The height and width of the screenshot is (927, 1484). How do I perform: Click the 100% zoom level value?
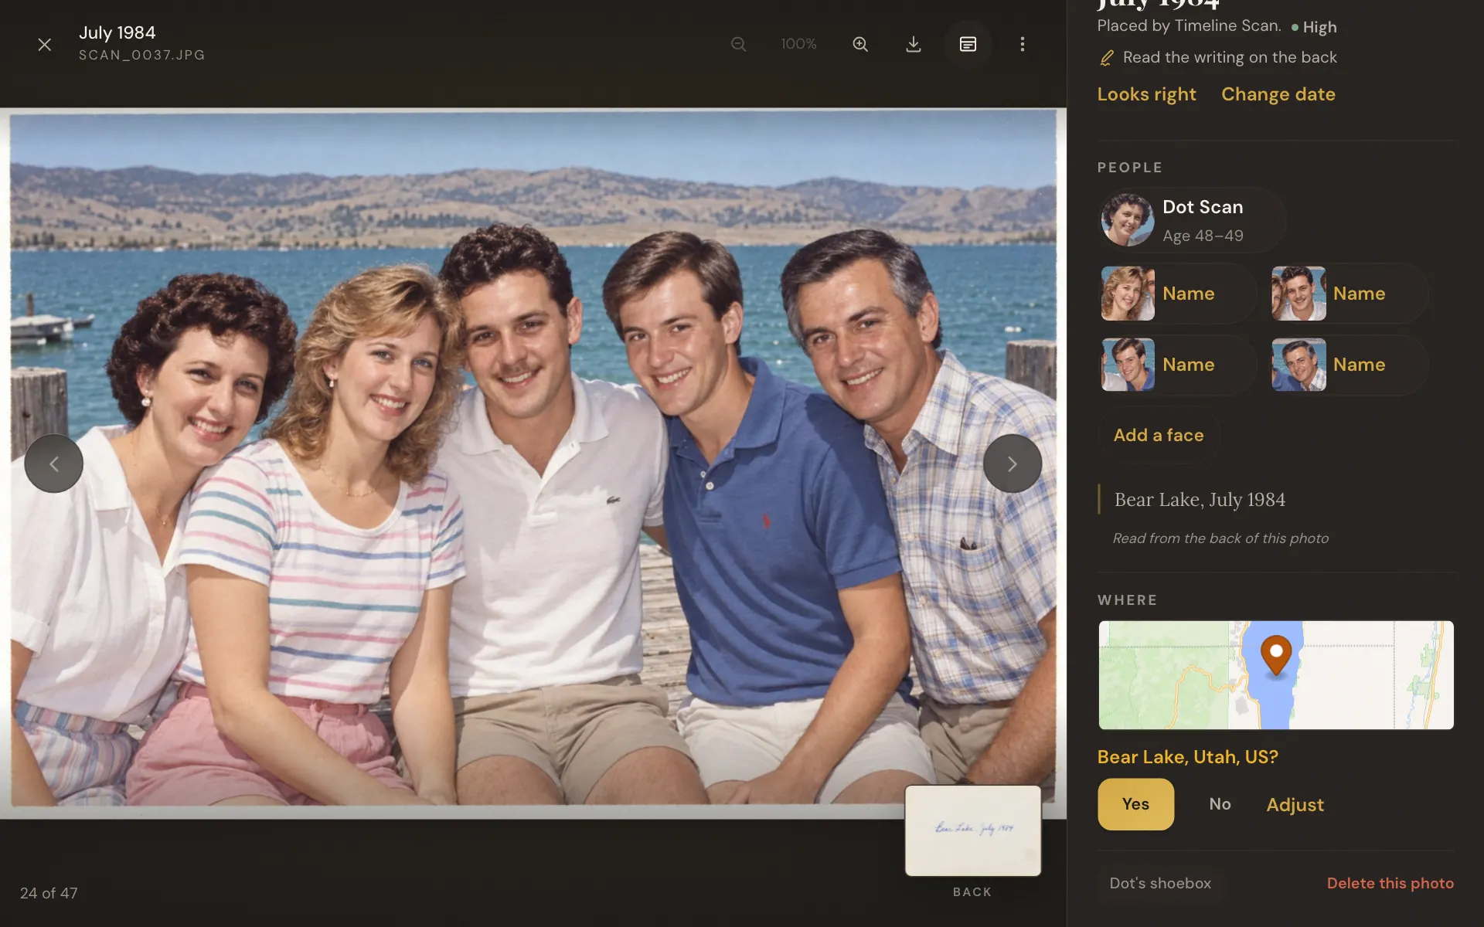[798, 44]
